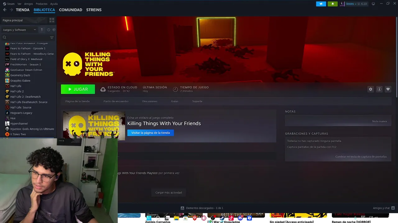Click Cambiar mi tecla de captura link

(361, 157)
